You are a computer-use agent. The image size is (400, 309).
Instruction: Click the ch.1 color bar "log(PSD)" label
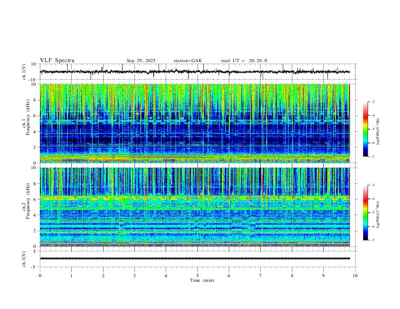point(378,132)
